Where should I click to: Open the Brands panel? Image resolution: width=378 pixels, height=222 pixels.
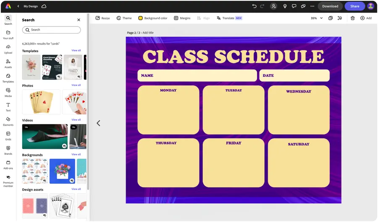[x=8, y=151]
